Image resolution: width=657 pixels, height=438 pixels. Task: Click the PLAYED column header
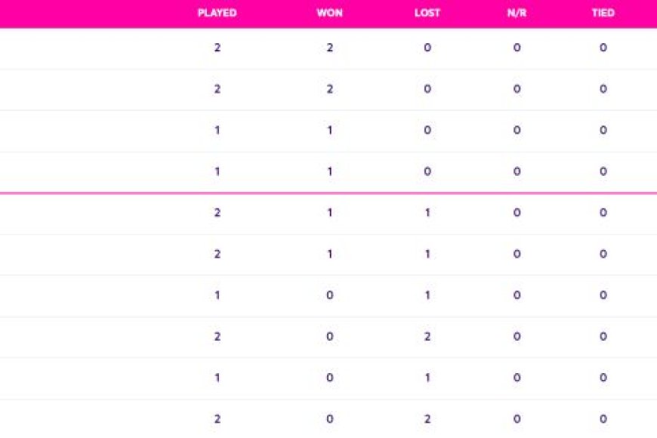(217, 14)
